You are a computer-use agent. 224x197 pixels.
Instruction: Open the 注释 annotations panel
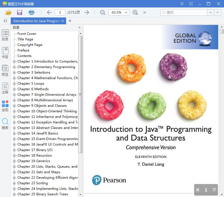click(5, 88)
